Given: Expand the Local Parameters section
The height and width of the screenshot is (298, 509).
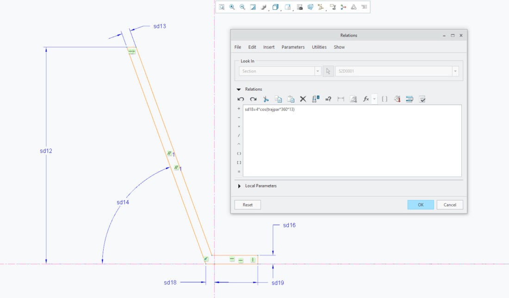Looking at the screenshot, I should pos(239,186).
